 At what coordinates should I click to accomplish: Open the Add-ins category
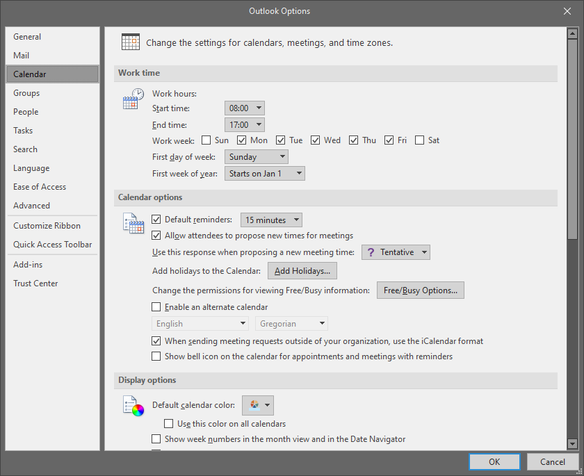coord(52,265)
